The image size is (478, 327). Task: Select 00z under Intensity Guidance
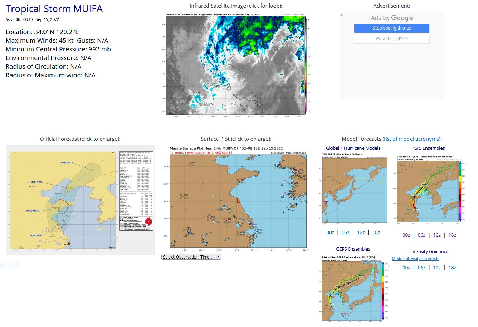click(406, 268)
